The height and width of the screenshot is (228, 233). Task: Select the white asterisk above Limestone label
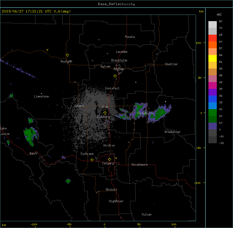[41, 94]
